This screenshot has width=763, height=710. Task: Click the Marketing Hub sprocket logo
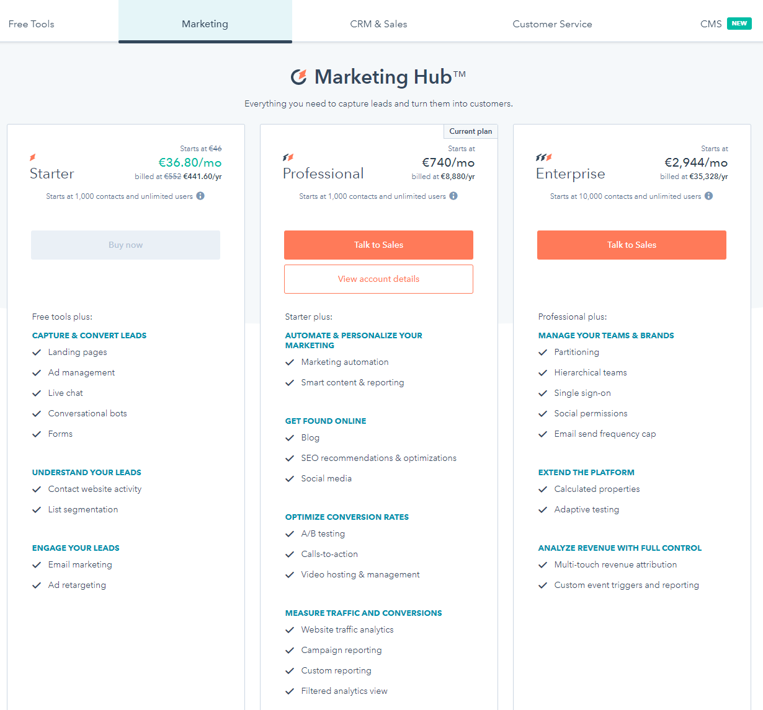click(x=299, y=77)
